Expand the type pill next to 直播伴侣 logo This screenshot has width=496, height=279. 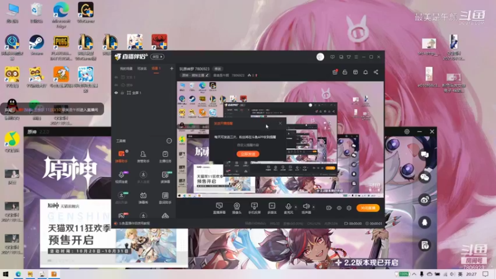(157, 57)
